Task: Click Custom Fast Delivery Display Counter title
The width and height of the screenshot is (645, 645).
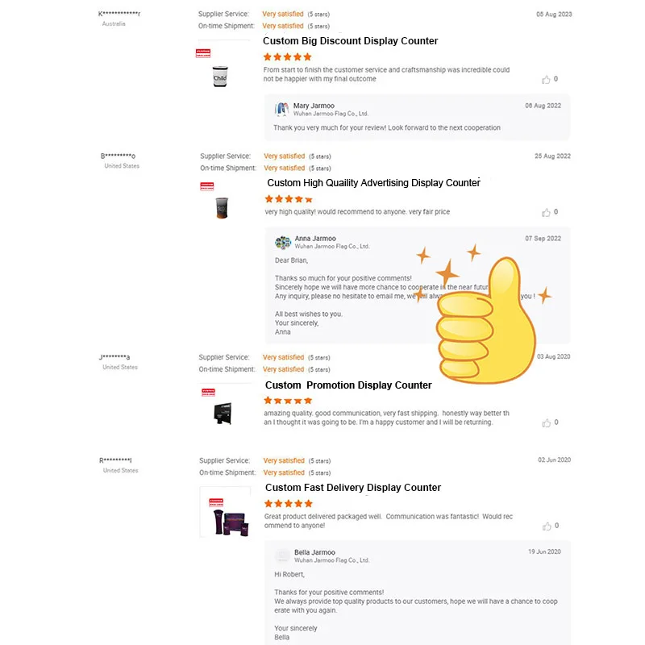Action: pos(353,488)
